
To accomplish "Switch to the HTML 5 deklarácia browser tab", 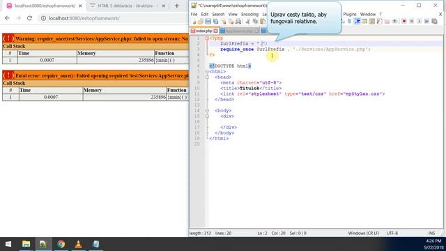I will 128,6.
